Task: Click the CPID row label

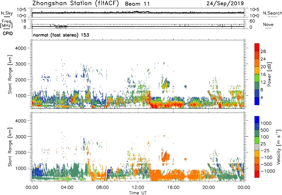Action: 8,33
